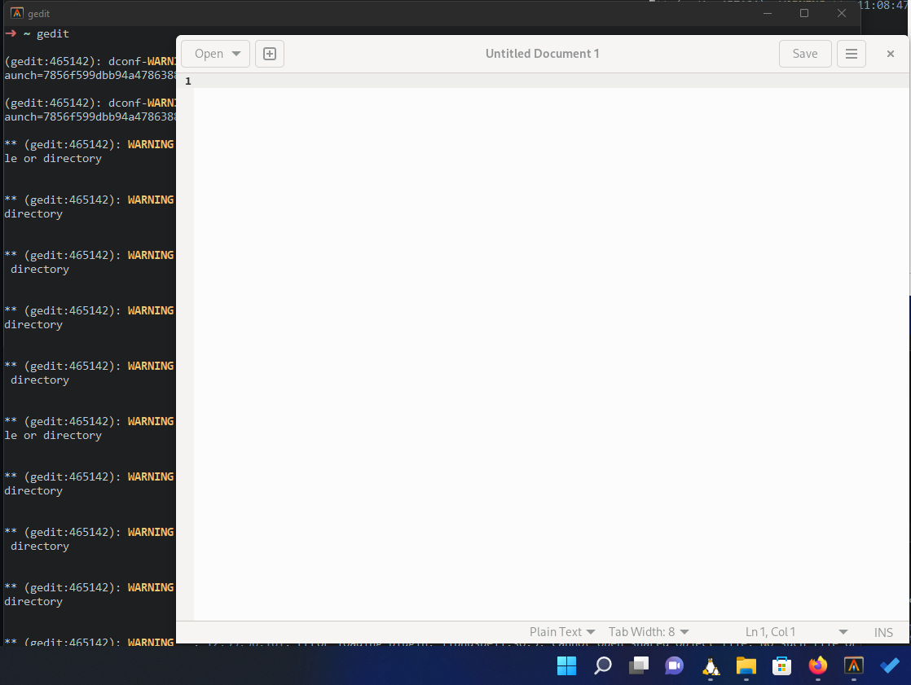Open the Chat app in taskbar

point(674,665)
